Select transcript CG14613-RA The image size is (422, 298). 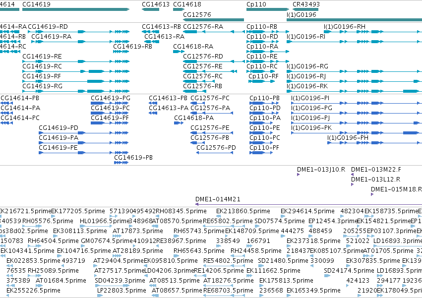pyautogui.click(x=165, y=37)
